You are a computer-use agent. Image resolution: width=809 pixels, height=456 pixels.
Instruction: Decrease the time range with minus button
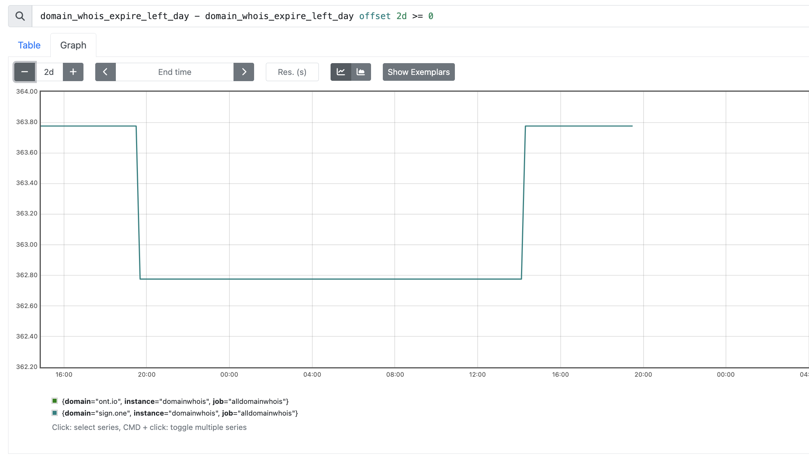point(25,72)
